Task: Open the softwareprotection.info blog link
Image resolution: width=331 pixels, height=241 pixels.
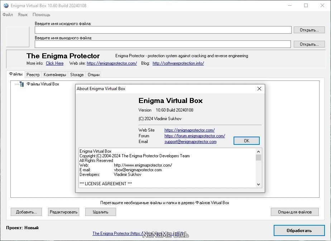Action: [x=178, y=63]
